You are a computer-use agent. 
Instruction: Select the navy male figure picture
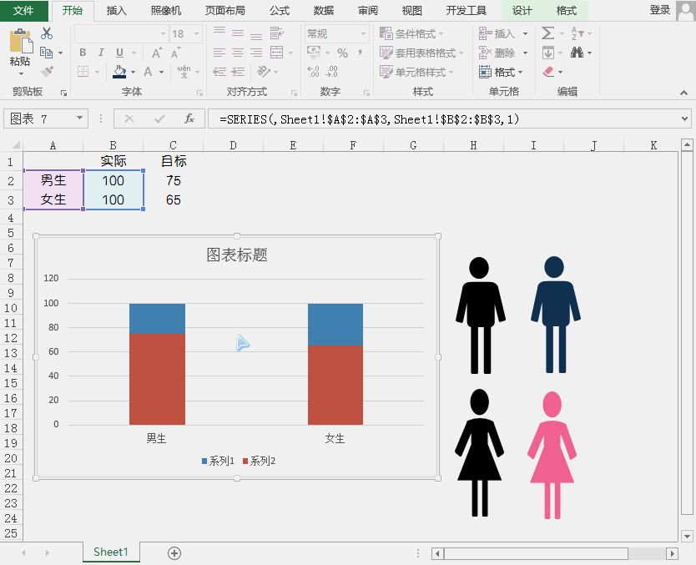(x=556, y=315)
